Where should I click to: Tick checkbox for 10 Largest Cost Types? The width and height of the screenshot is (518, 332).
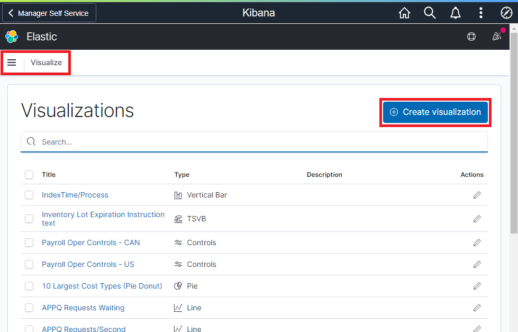tap(29, 286)
